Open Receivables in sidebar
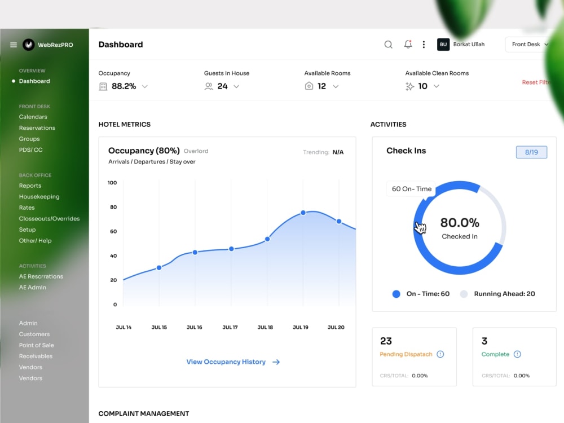Screen dimensions: 564x423 coord(36,356)
